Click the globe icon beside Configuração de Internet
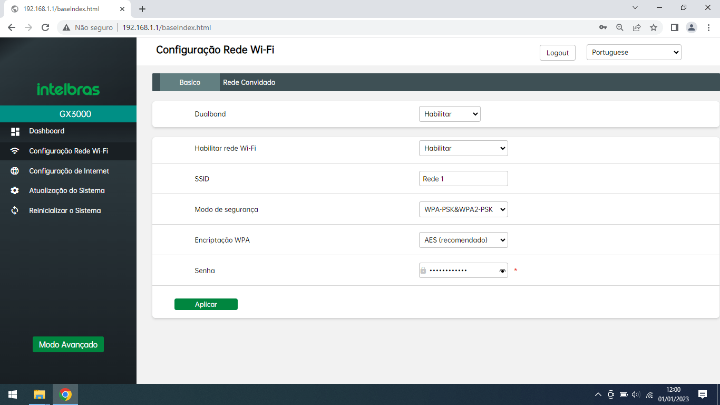Image resolution: width=720 pixels, height=405 pixels. 15,171
